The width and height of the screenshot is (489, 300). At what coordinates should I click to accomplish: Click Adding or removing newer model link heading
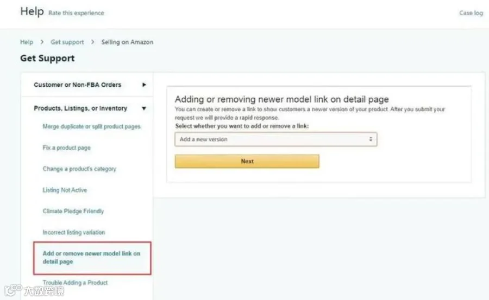pyautogui.click(x=282, y=99)
